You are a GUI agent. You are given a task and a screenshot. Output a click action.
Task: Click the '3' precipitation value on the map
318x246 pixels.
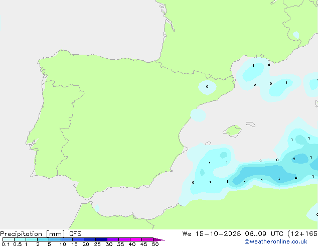tap(279, 179)
